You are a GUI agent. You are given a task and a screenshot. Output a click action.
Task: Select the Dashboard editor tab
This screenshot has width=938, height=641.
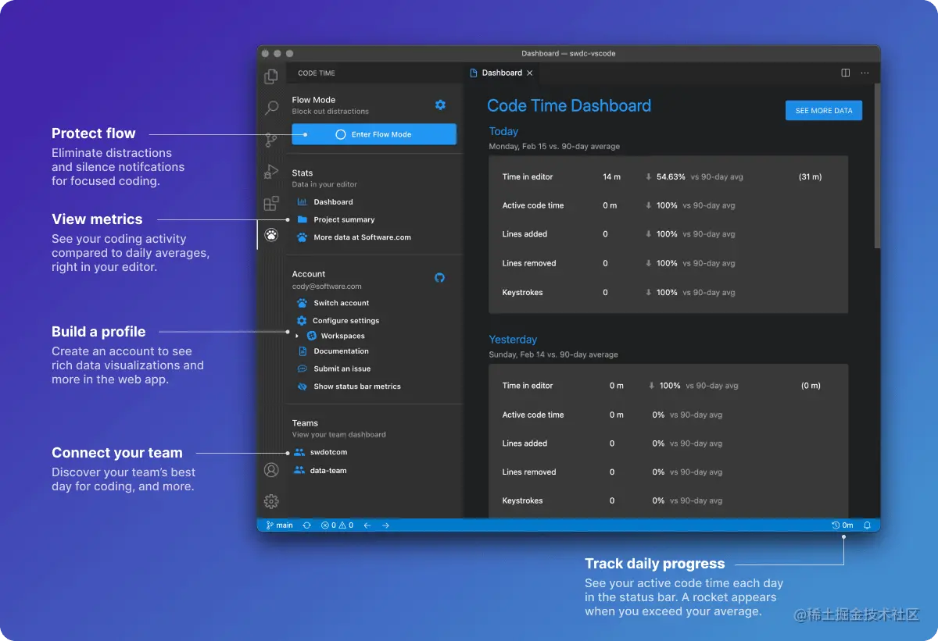[x=502, y=73]
